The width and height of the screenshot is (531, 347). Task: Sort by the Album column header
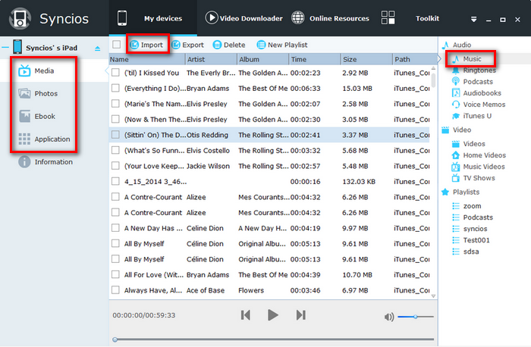(x=262, y=59)
